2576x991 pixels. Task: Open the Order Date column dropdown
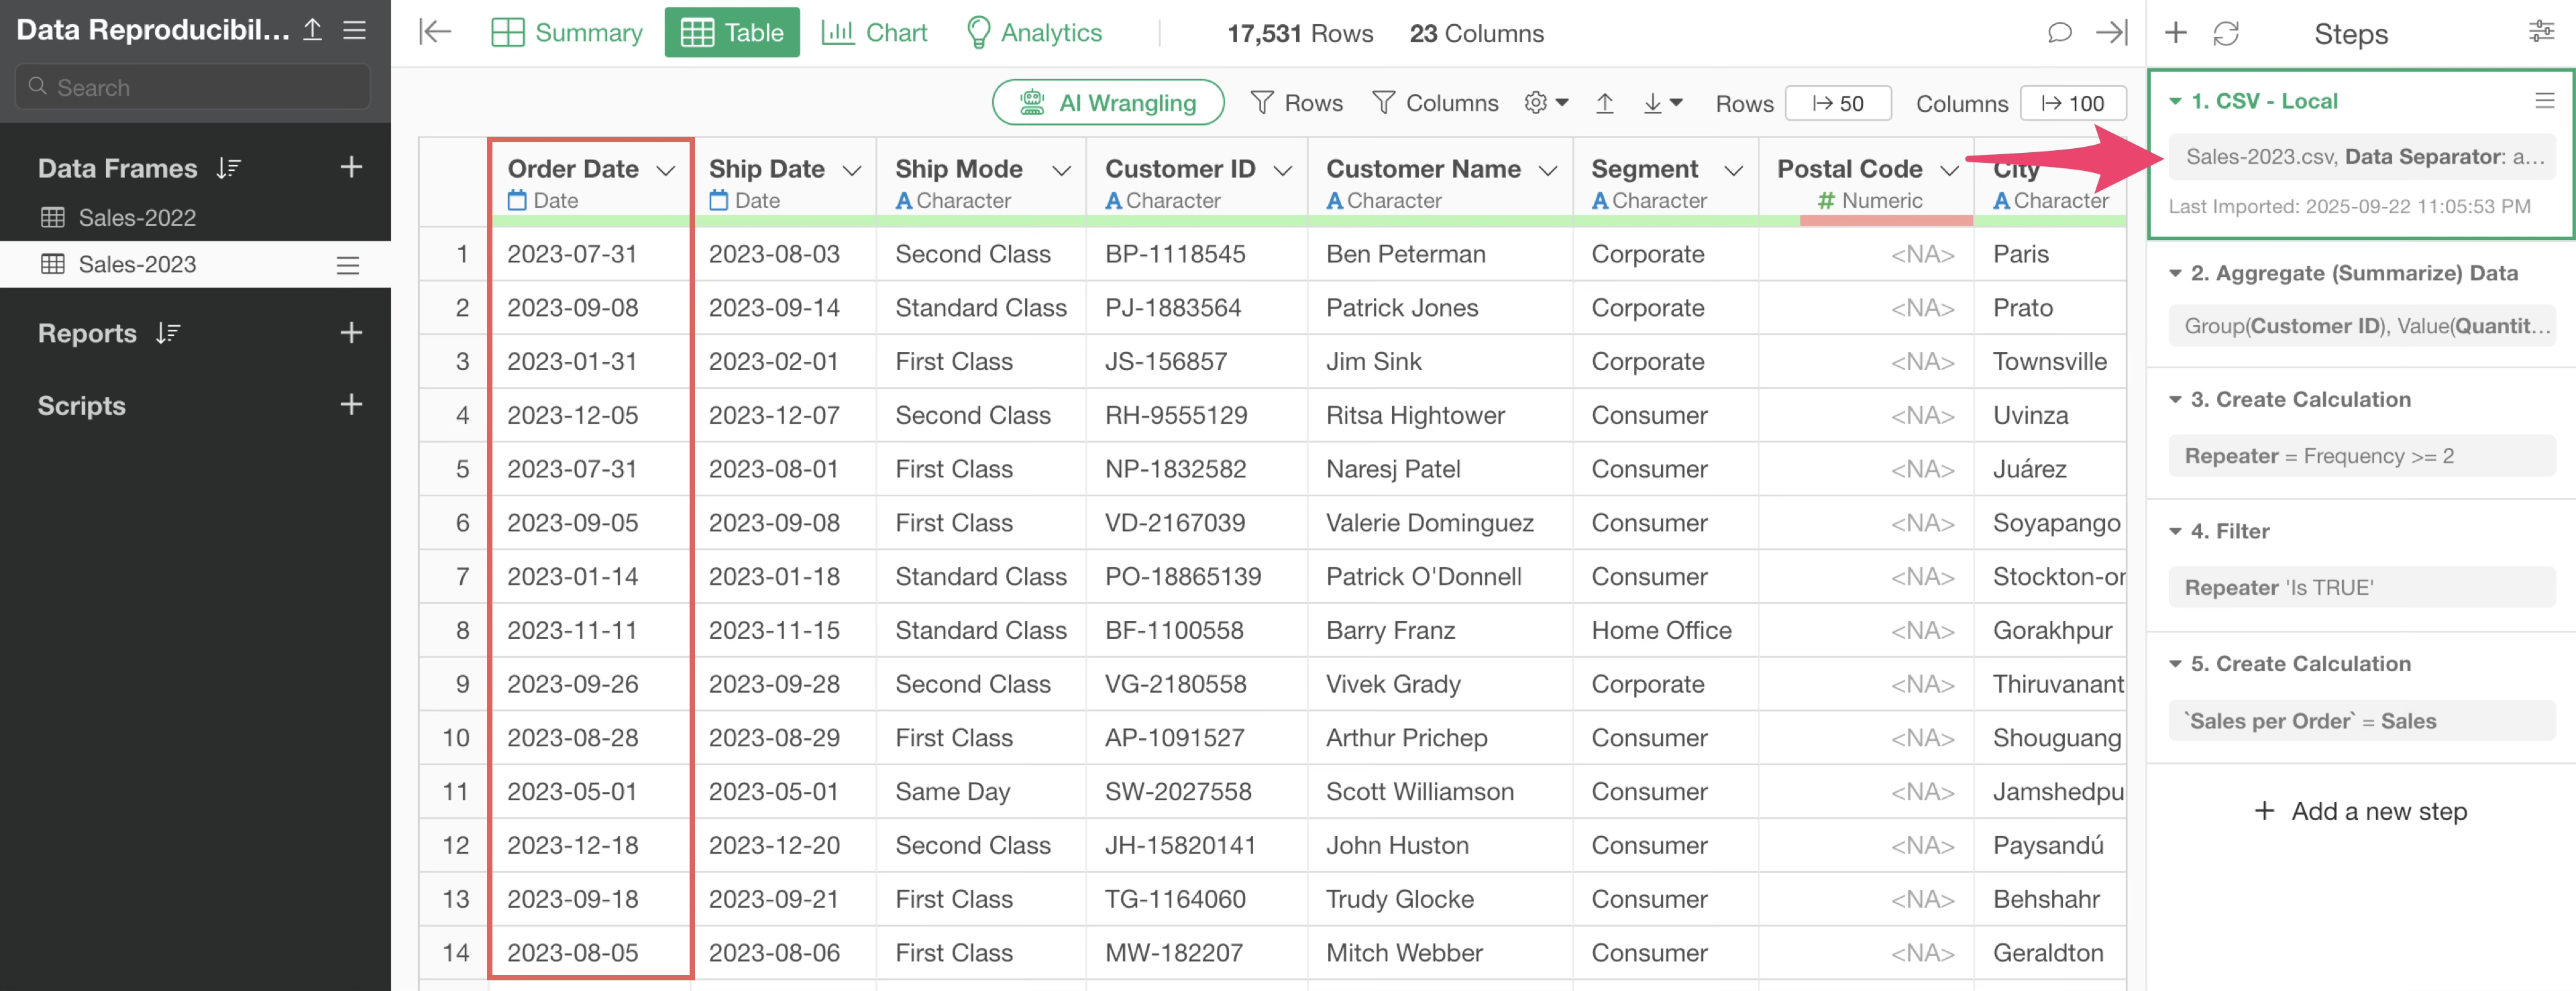665,171
